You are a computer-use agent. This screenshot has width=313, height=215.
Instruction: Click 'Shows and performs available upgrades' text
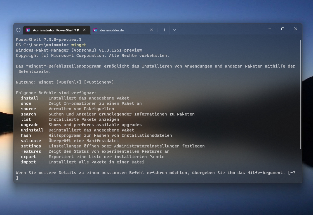[x=95, y=125]
